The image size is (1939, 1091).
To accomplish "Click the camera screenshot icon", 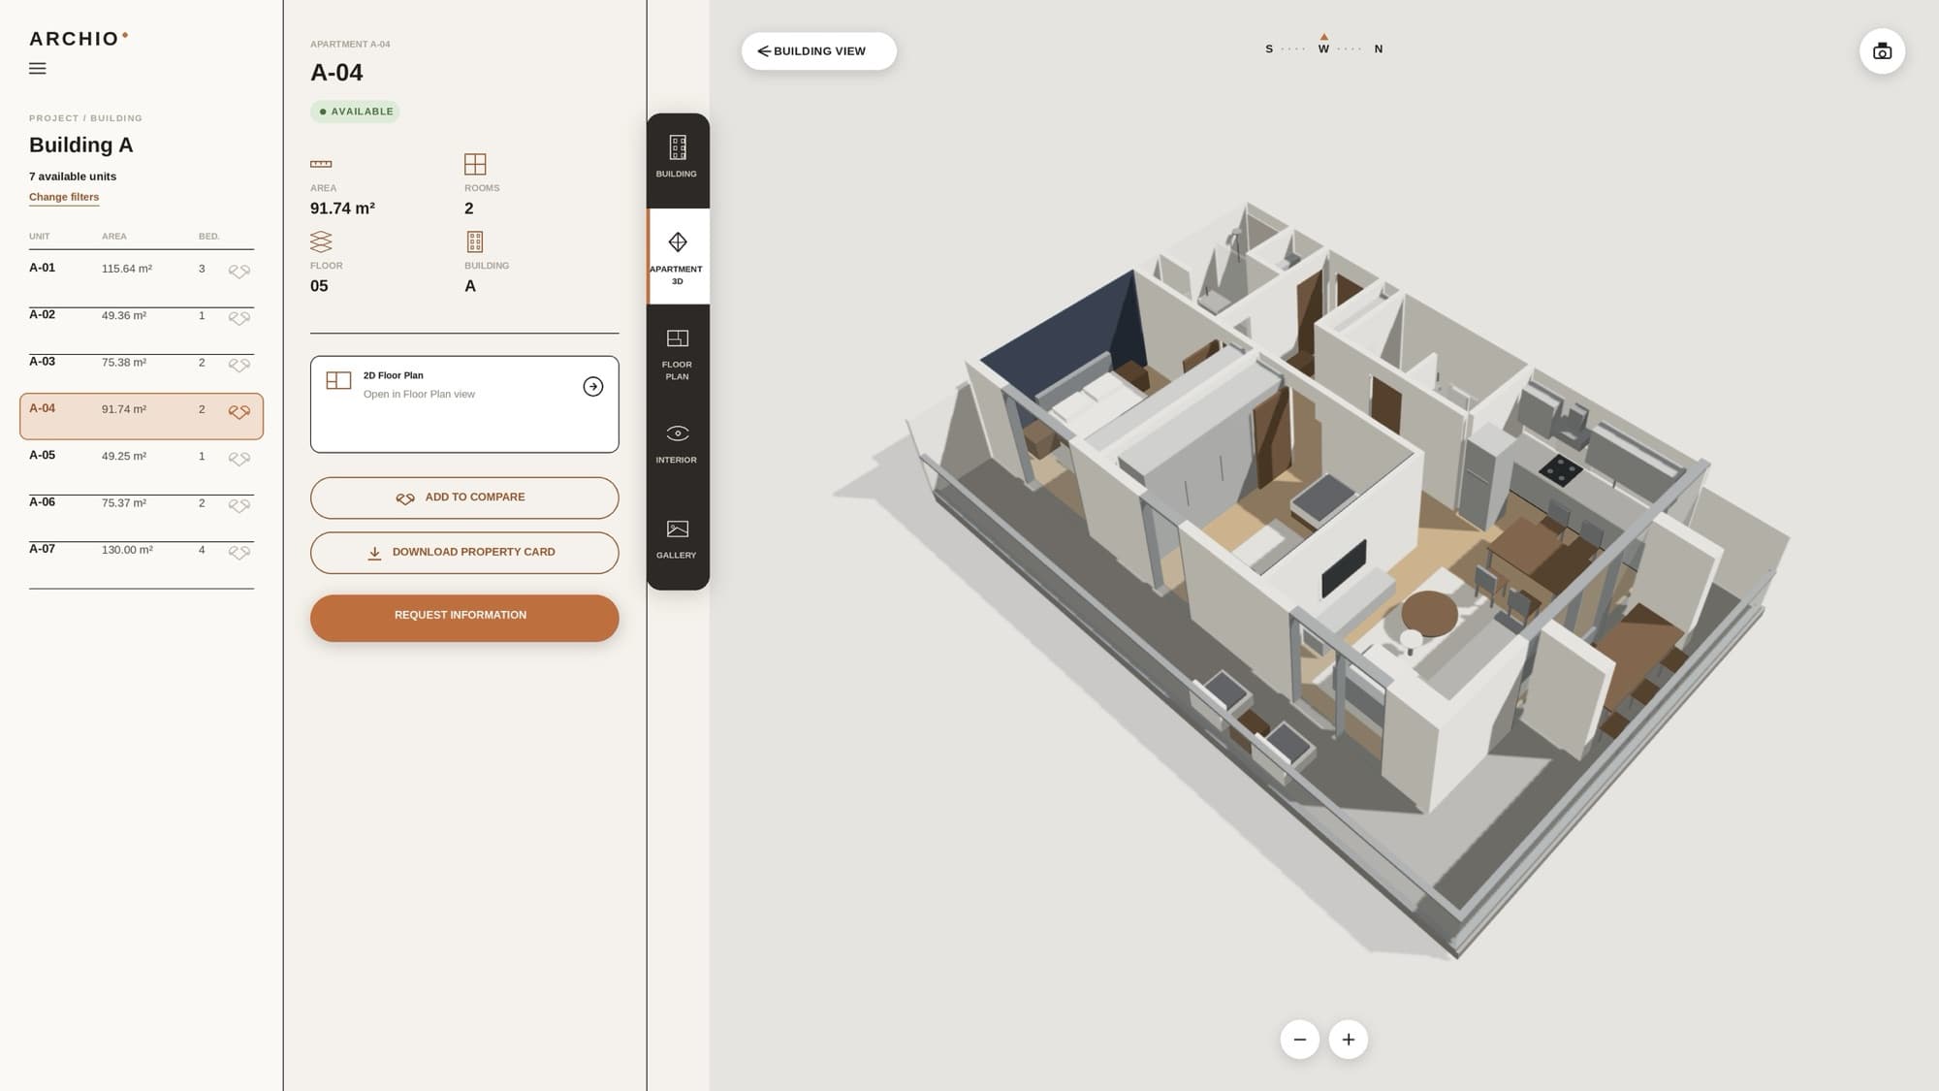I will [1882, 51].
